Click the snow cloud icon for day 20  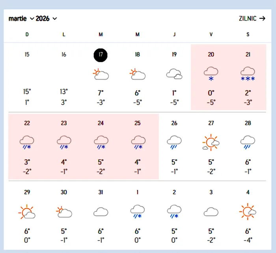[x=211, y=74]
